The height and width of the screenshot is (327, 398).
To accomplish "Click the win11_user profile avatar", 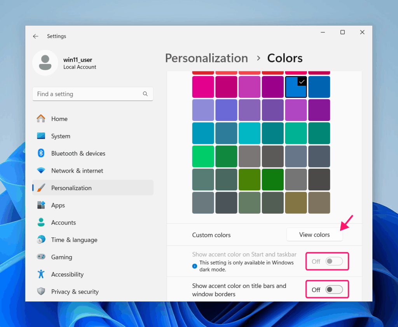I will point(45,62).
